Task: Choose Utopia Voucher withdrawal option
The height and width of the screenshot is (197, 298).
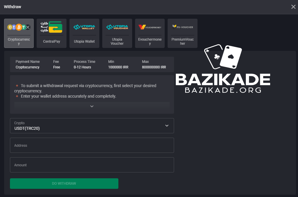Action: (117, 33)
